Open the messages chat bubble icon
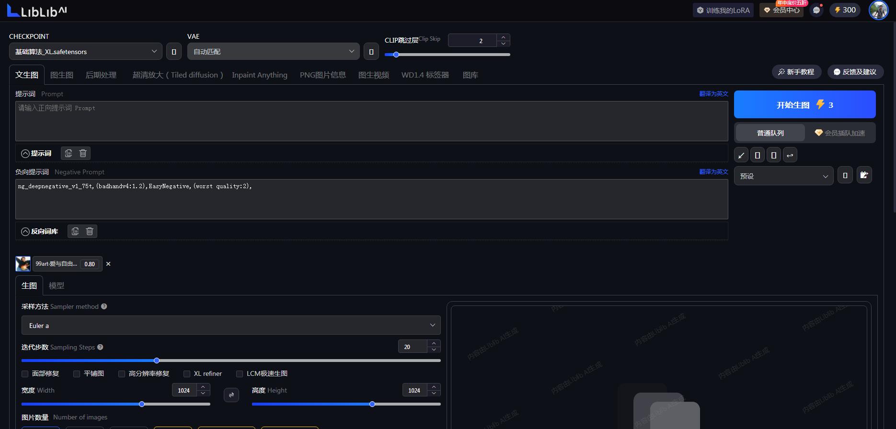Screen dimensions: 896x429 click(x=816, y=10)
